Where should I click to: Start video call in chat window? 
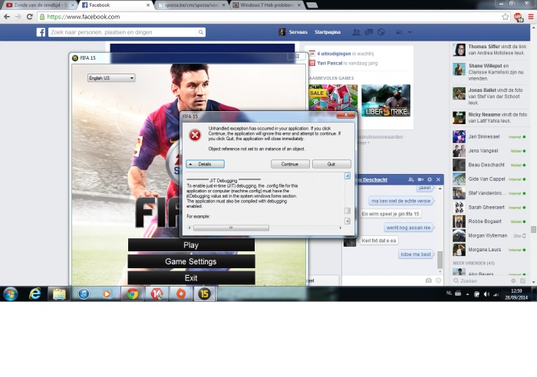[x=420, y=179]
